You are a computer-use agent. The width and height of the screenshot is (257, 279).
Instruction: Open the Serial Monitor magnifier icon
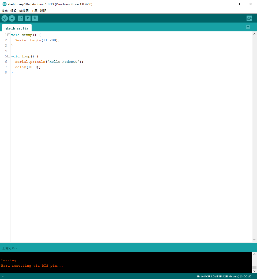click(x=249, y=18)
